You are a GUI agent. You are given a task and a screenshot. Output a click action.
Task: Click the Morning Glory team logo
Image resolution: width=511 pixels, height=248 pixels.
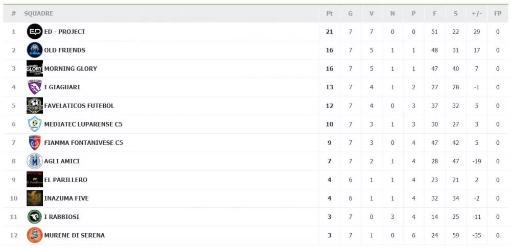tap(35, 68)
